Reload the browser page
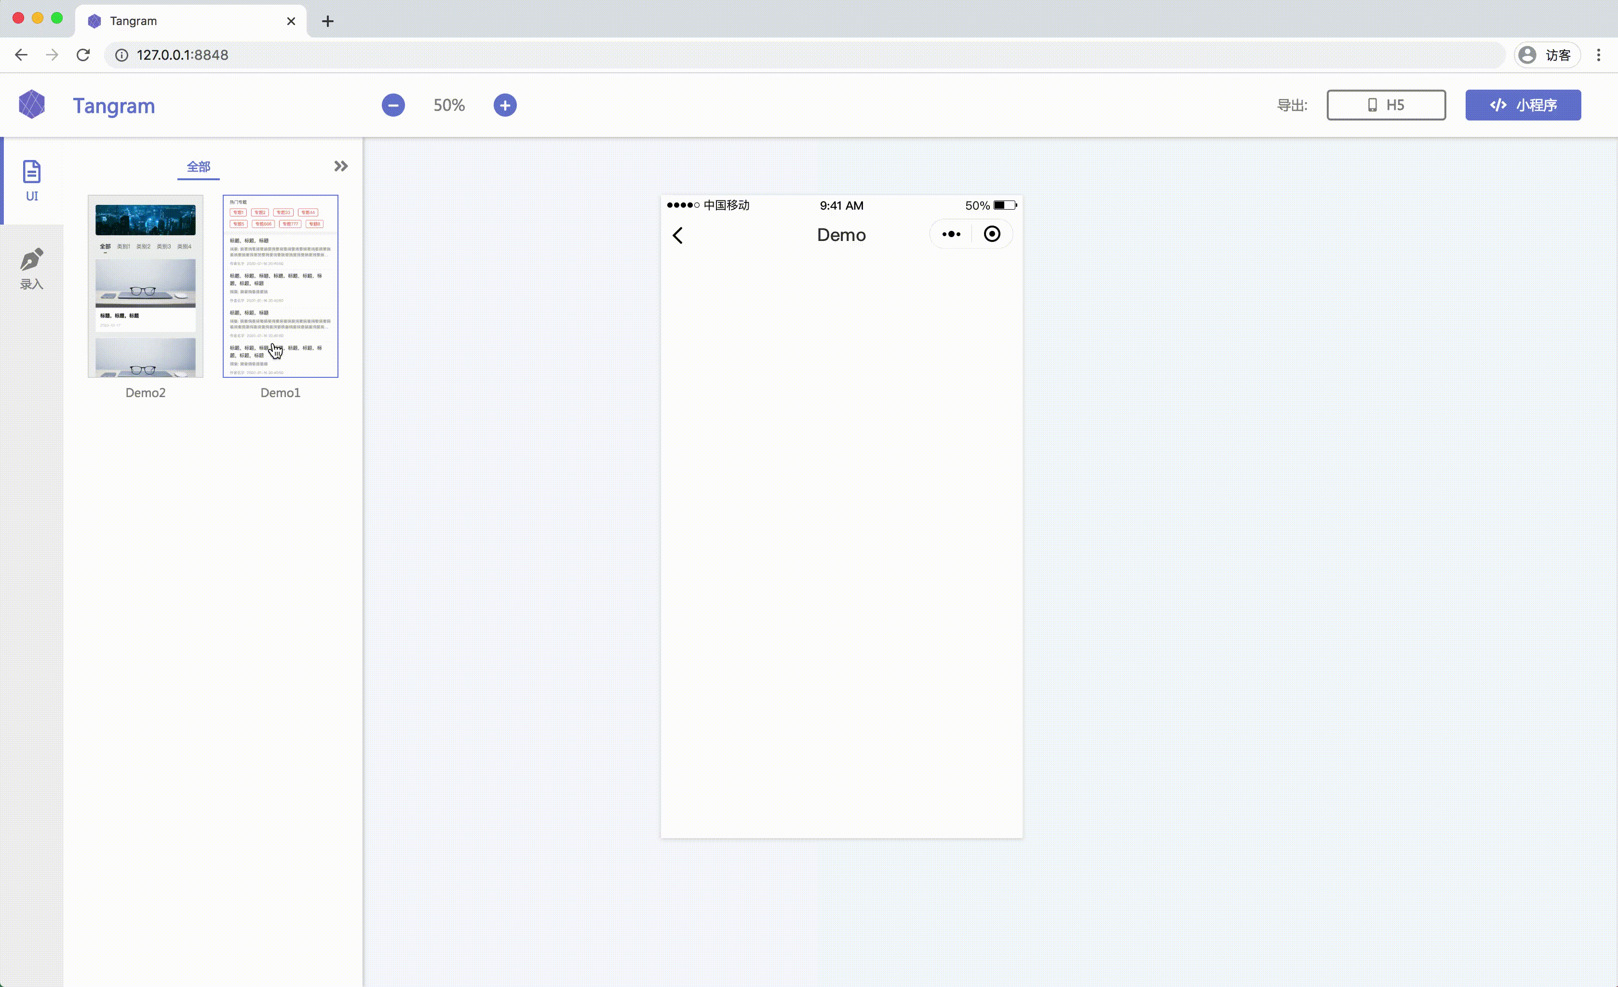 point(83,55)
